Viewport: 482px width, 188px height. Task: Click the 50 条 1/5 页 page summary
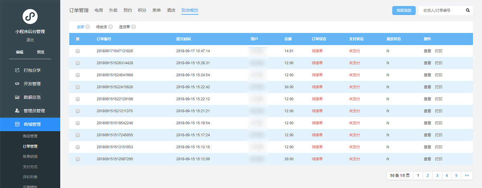coord(400,175)
